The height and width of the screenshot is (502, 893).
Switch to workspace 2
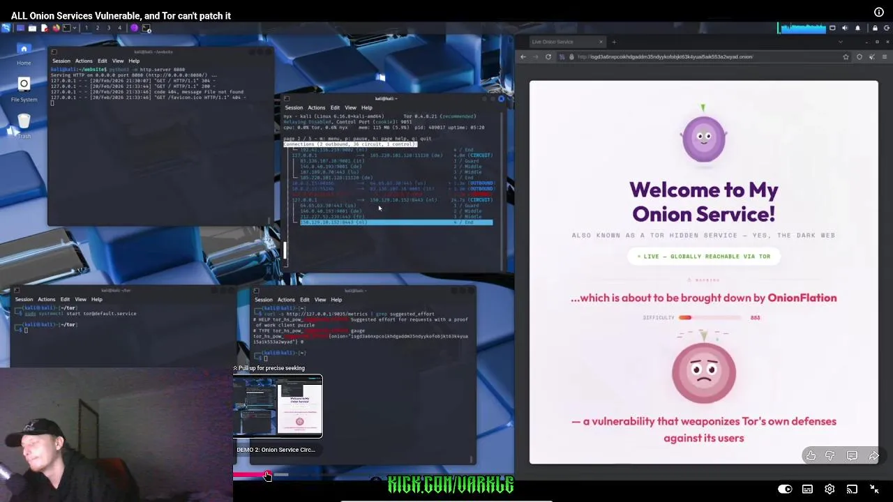click(98, 28)
